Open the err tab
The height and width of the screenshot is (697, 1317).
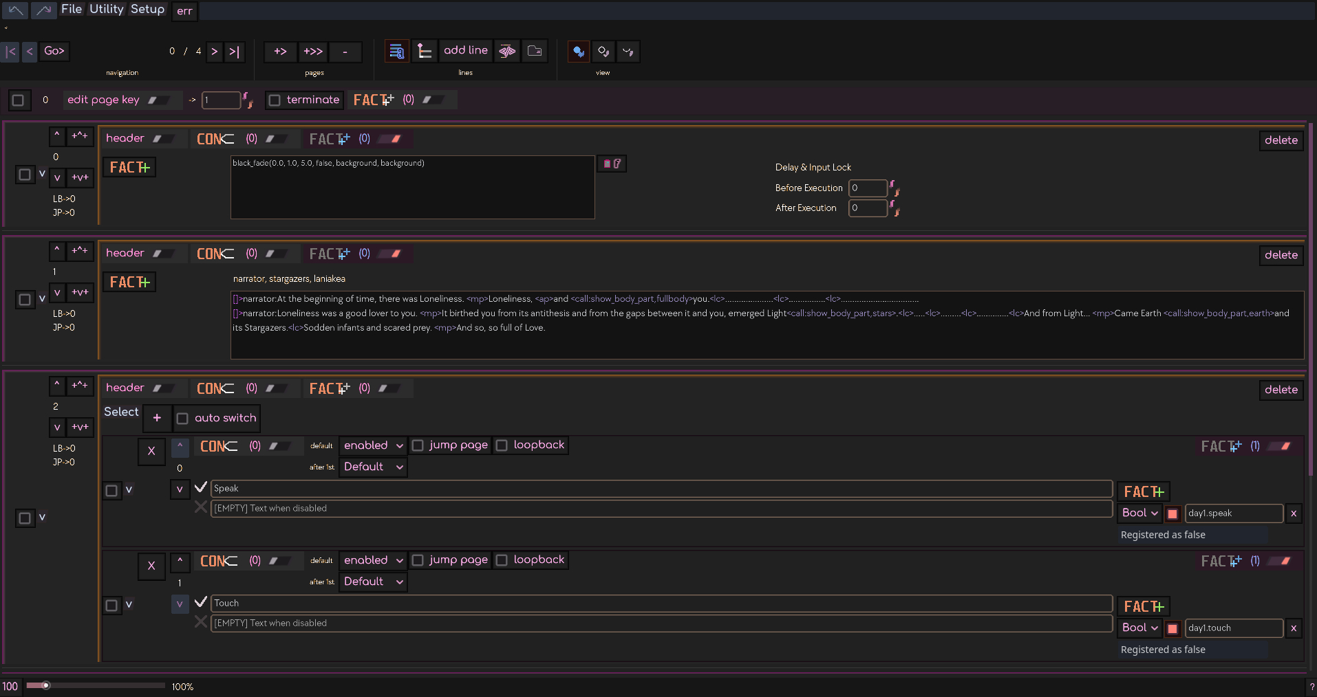pos(184,11)
